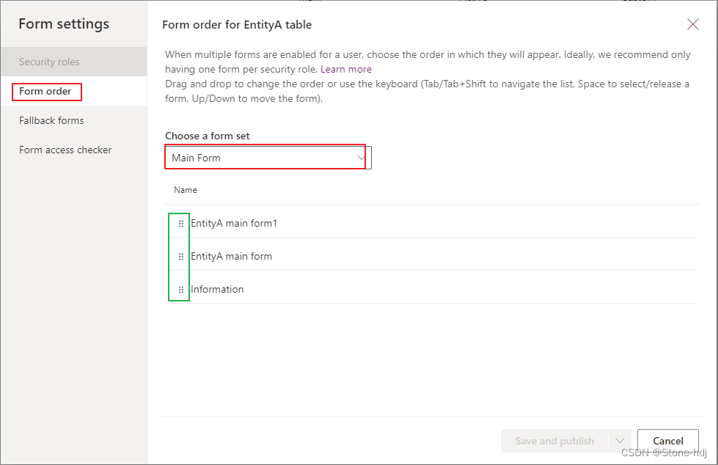Select the EntityA main form row
The image size is (718, 465).
click(x=231, y=256)
